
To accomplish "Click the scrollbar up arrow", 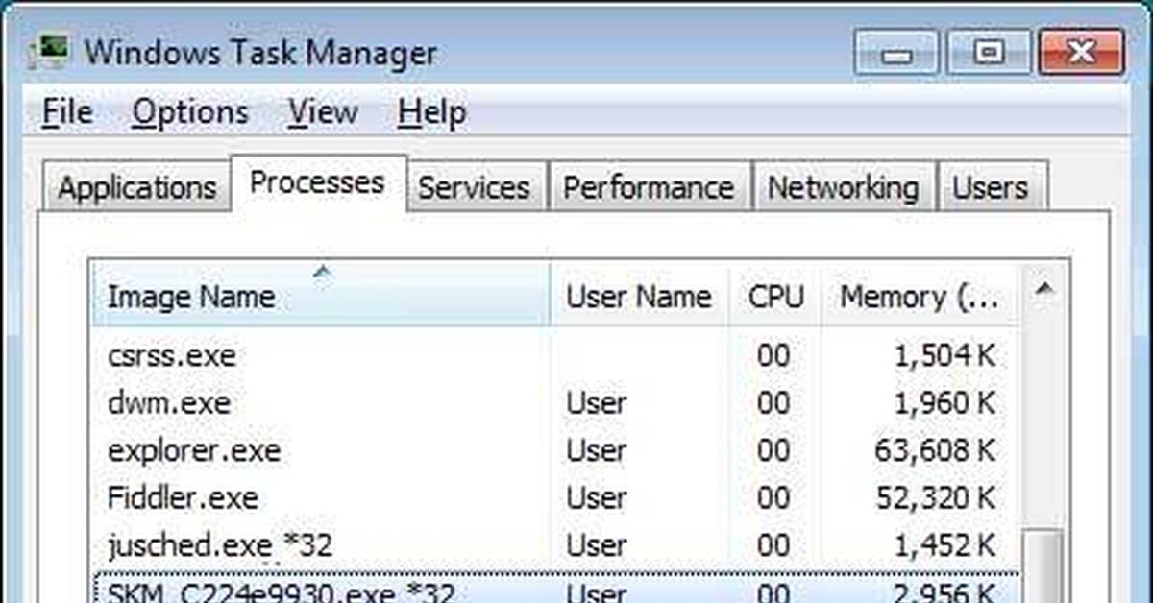I will [1044, 289].
